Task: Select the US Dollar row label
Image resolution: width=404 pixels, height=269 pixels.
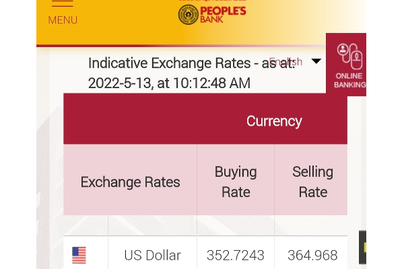Action: (x=152, y=256)
